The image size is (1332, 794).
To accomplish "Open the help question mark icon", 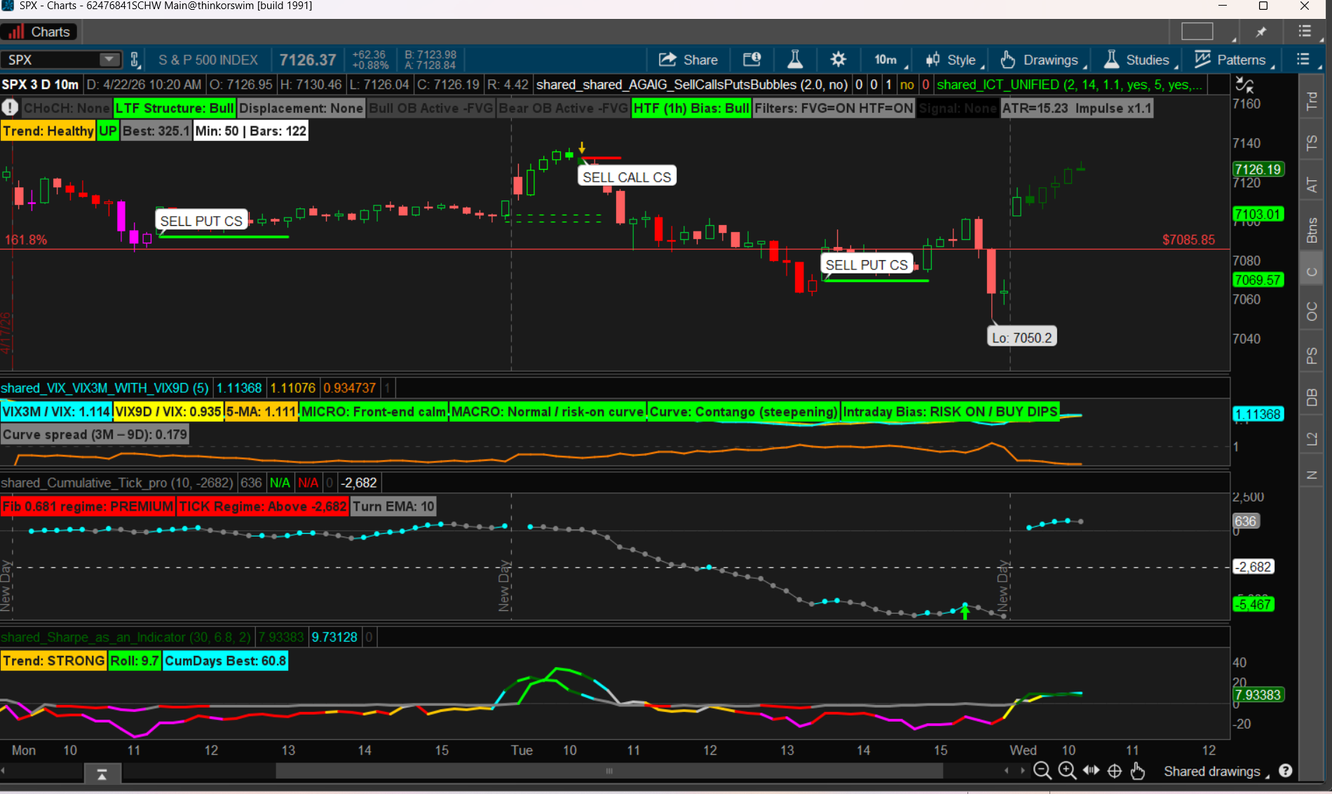I will (1285, 771).
